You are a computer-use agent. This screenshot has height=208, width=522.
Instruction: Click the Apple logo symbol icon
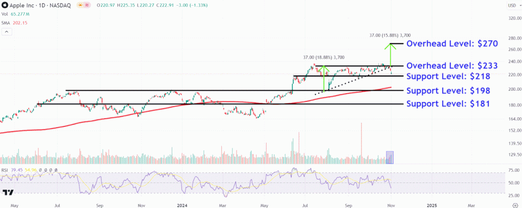(5, 5)
